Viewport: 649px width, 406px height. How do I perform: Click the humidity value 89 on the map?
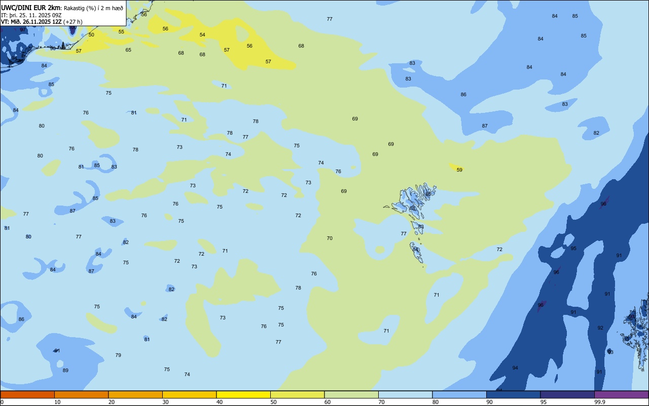(65, 371)
